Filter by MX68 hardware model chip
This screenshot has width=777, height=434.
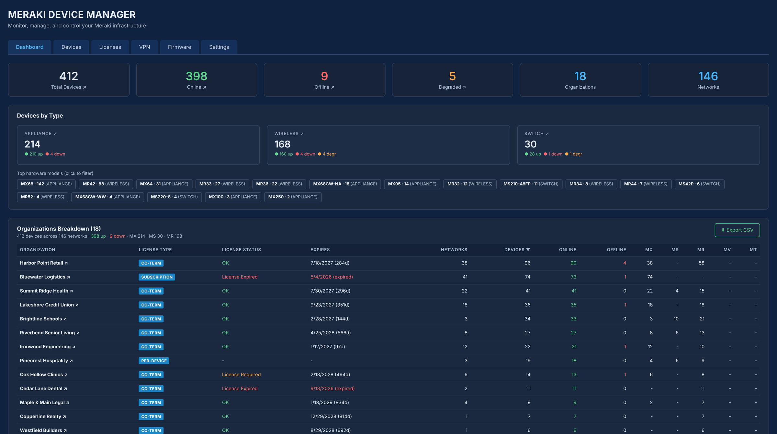(46, 184)
